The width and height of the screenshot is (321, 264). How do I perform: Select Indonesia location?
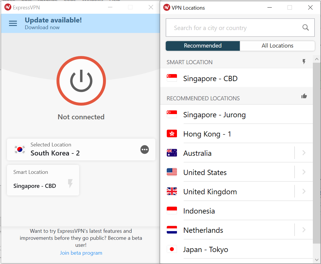(236, 211)
